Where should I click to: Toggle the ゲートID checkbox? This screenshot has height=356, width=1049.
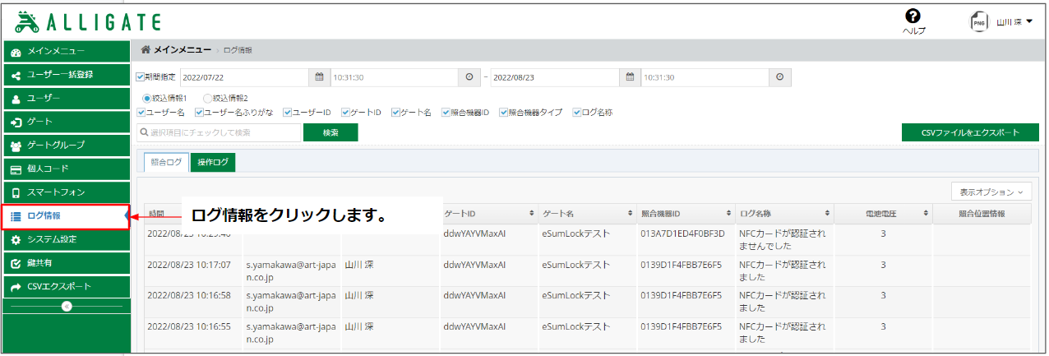[x=346, y=113]
